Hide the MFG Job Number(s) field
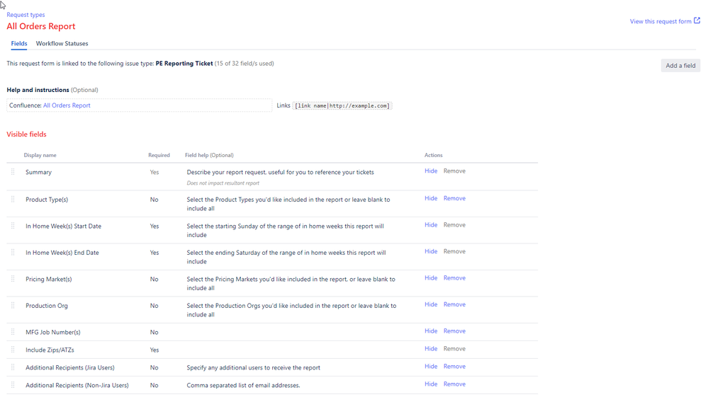 pos(431,331)
